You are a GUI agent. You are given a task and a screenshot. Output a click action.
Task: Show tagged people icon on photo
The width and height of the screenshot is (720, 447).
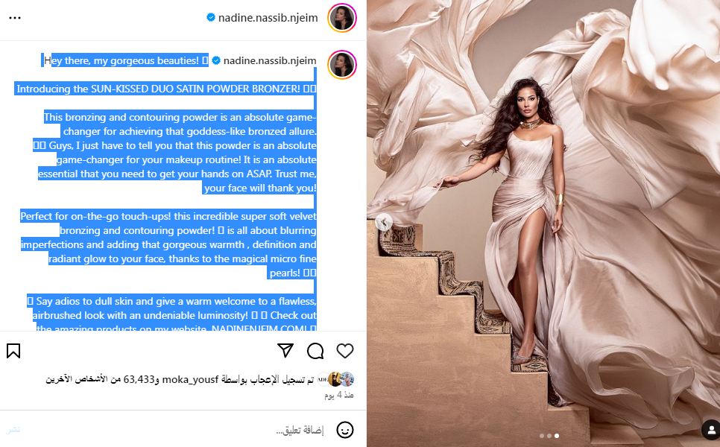(x=711, y=430)
